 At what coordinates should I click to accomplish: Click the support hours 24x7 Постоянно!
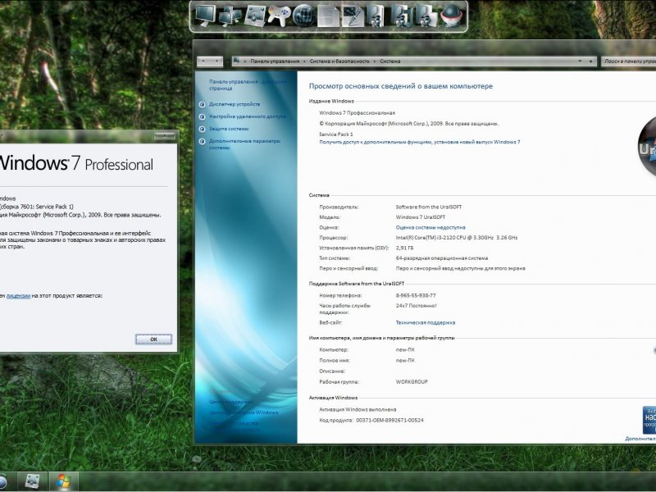[417, 306]
